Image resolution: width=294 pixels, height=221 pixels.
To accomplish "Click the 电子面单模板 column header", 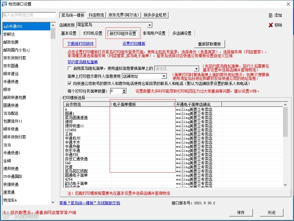I will coord(143,104).
